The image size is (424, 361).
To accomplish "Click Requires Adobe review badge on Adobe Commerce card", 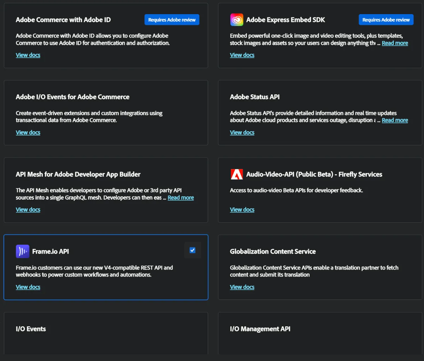I will click(172, 20).
